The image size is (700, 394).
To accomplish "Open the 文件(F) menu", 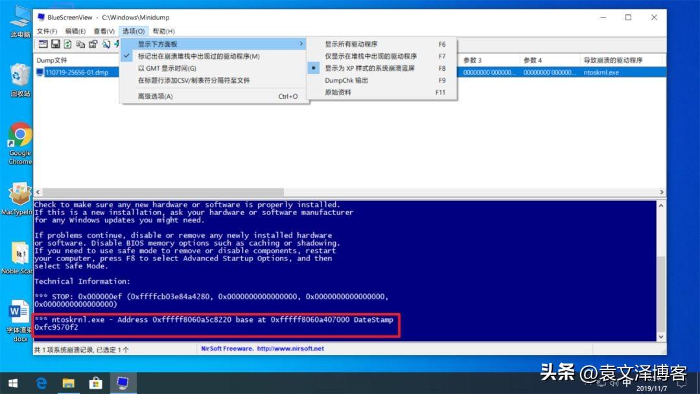I will click(x=47, y=31).
